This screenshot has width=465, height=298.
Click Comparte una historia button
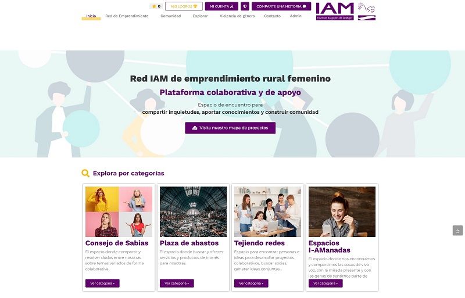coord(281,6)
